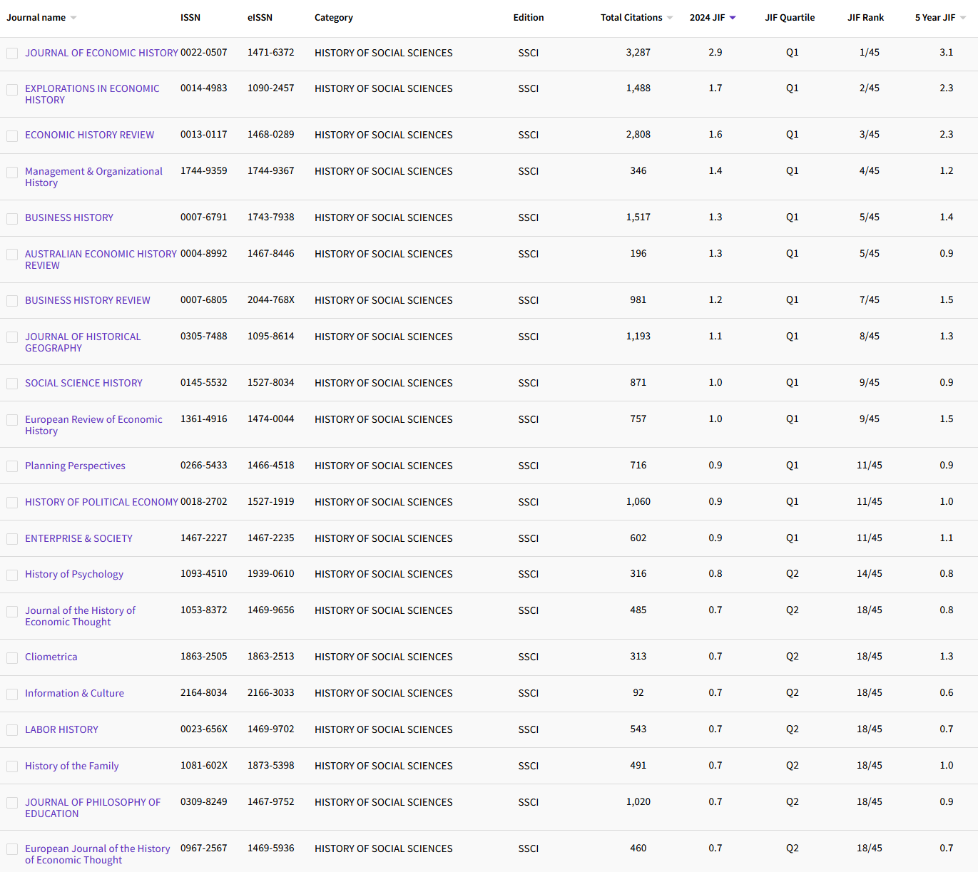Open the Cliometrica journal link
Image resolution: width=978 pixels, height=872 pixels.
(51, 657)
